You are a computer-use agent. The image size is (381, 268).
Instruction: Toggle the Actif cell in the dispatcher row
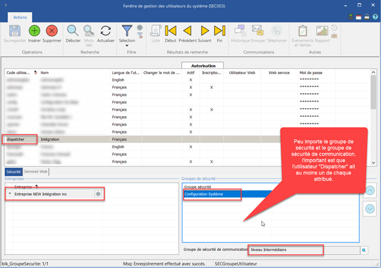pos(191,139)
